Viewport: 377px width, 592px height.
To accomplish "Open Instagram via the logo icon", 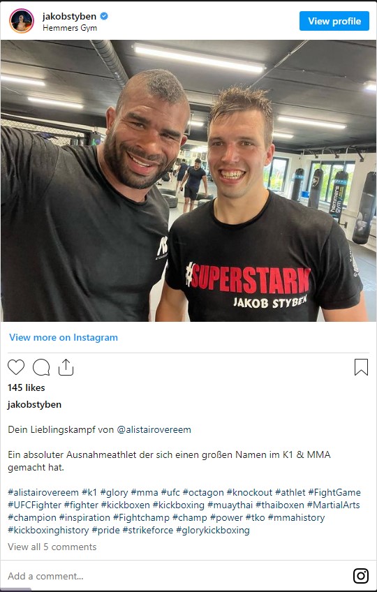I will click(x=361, y=576).
